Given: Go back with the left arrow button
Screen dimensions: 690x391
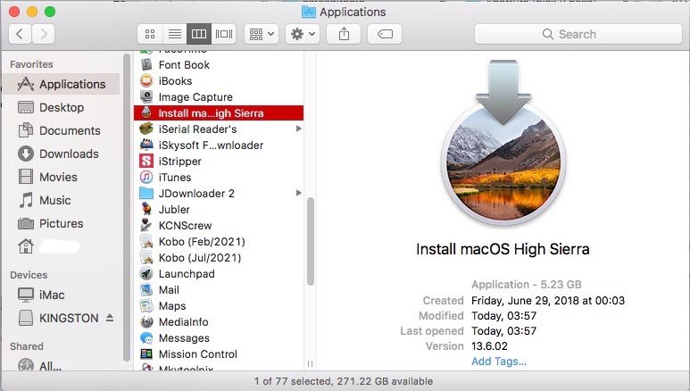Looking at the screenshot, I should (20, 34).
